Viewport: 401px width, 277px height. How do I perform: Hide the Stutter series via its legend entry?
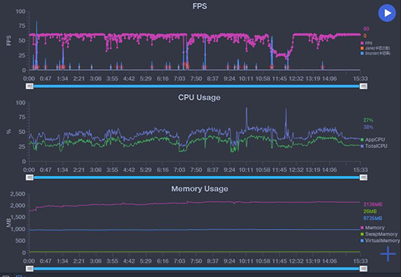click(x=375, y=53)
